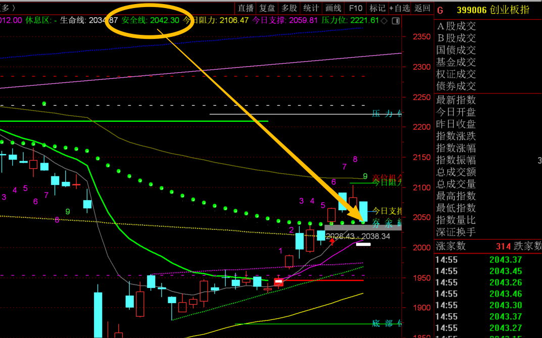The image size is (542, 338).
Task: Click the 返回 back button
Action: pyautogui.click(x=422, y=8)
